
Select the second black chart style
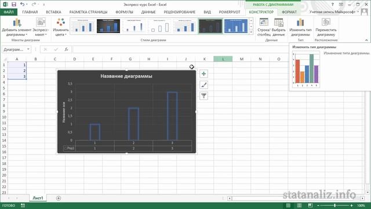tap(108, 26)
